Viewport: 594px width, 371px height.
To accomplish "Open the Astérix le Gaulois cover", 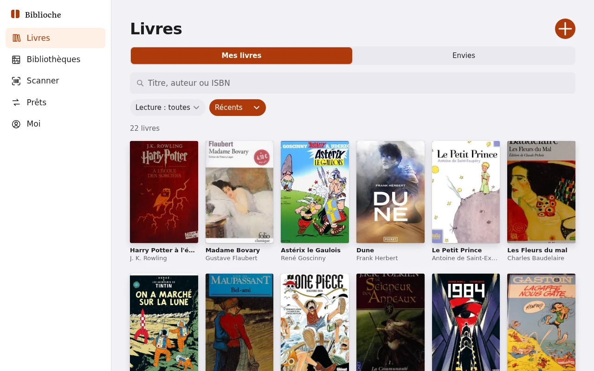I will coord(315,192).
